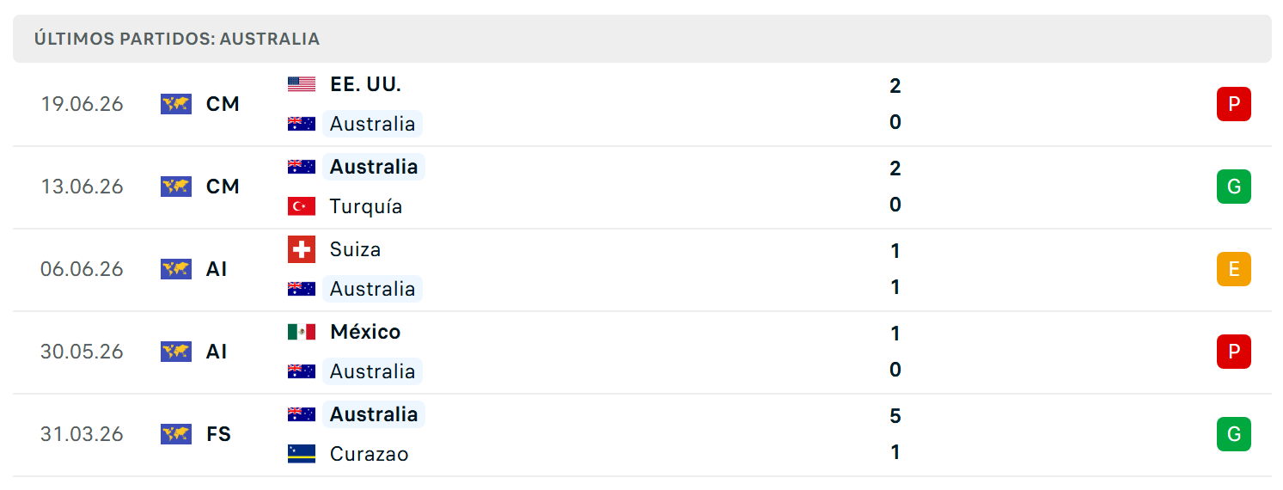Click the red P result badge for México match

[x=1234, y=352]
